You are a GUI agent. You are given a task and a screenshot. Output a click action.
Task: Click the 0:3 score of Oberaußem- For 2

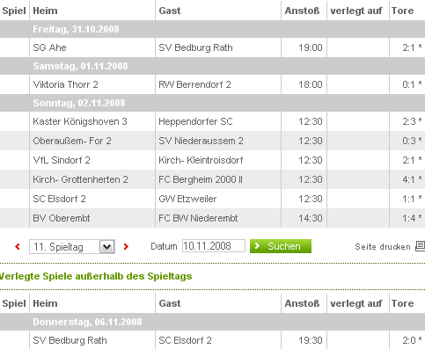(x=409, y=141)
